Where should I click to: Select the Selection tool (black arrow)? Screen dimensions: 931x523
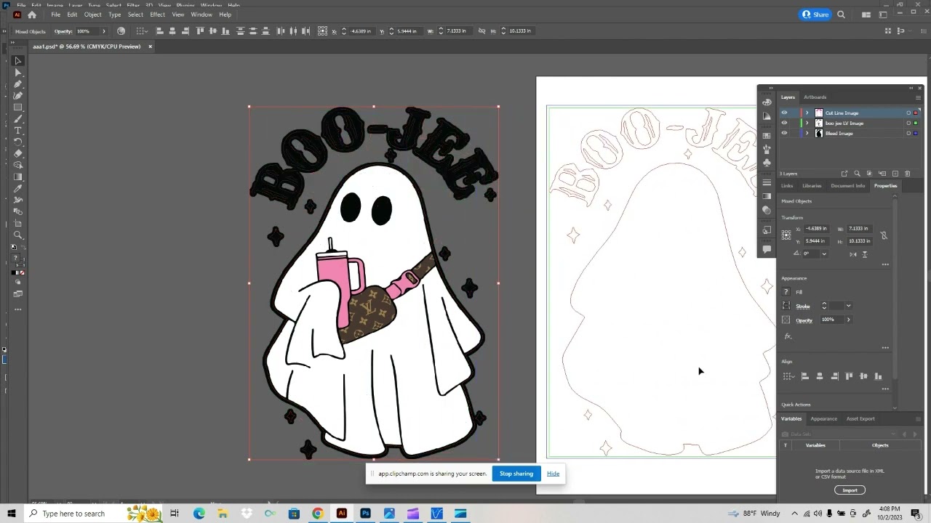point(18,61)
